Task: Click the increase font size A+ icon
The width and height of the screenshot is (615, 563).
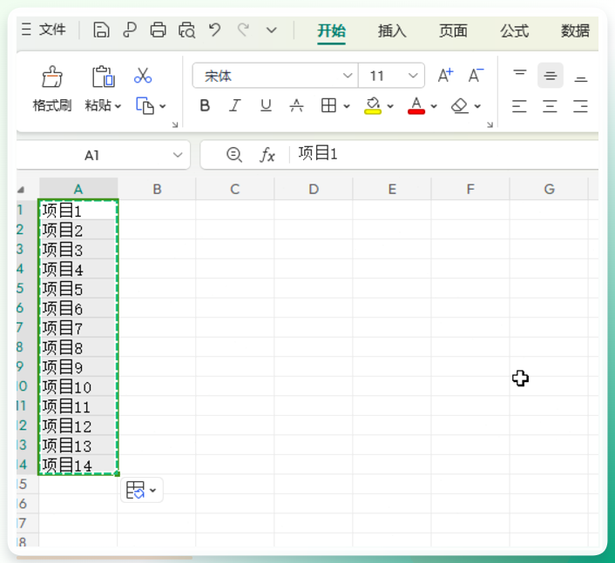Action: coord(445,75)
